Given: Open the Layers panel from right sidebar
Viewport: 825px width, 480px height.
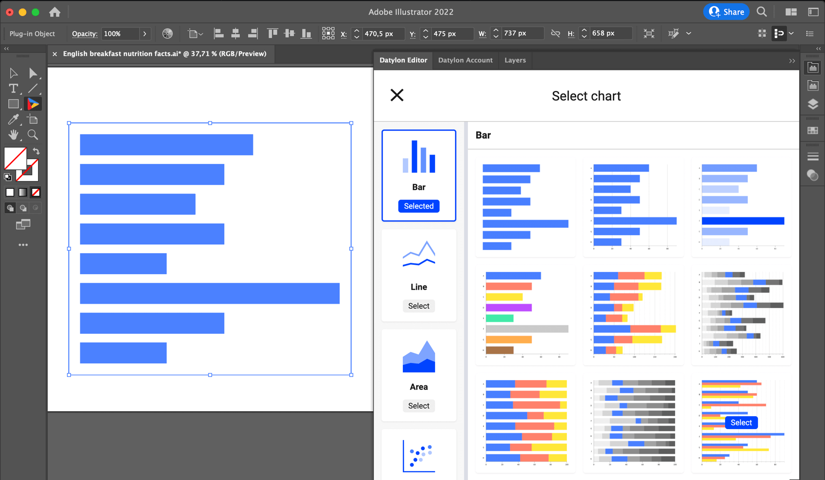Looking at the screenshot, I should [813, 104].
